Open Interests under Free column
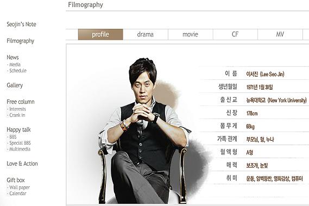Screen dimensions: 309x206 [16, 109]
